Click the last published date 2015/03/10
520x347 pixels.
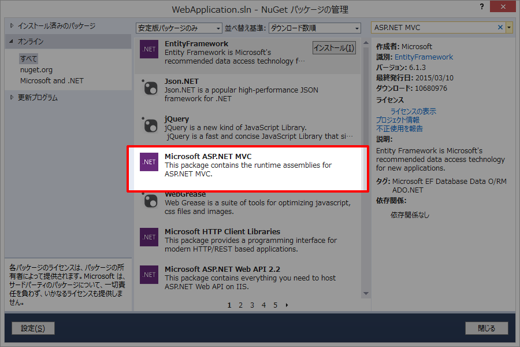434,77
